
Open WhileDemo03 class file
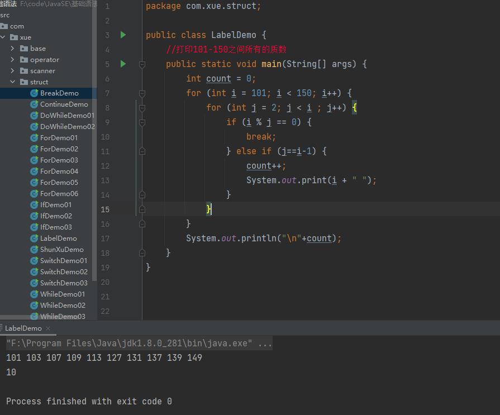[63, 316]
